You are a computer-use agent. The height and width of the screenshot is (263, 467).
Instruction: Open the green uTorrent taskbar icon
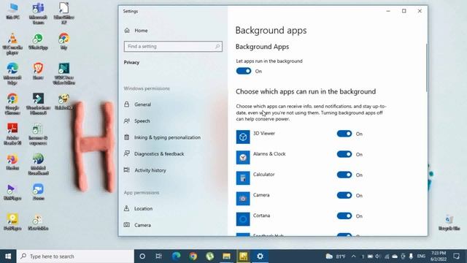[209, 256]
